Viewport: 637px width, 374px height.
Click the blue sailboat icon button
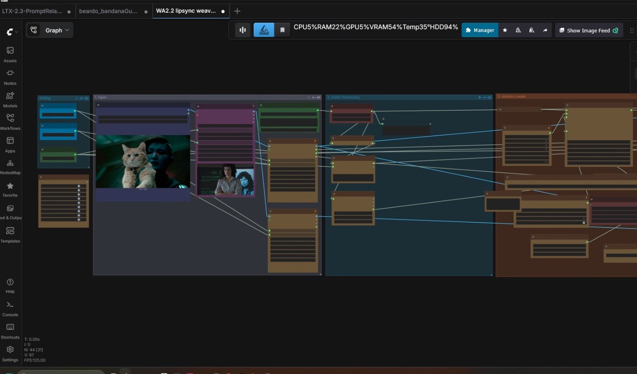pyautogui.click(x=264, y=30)
